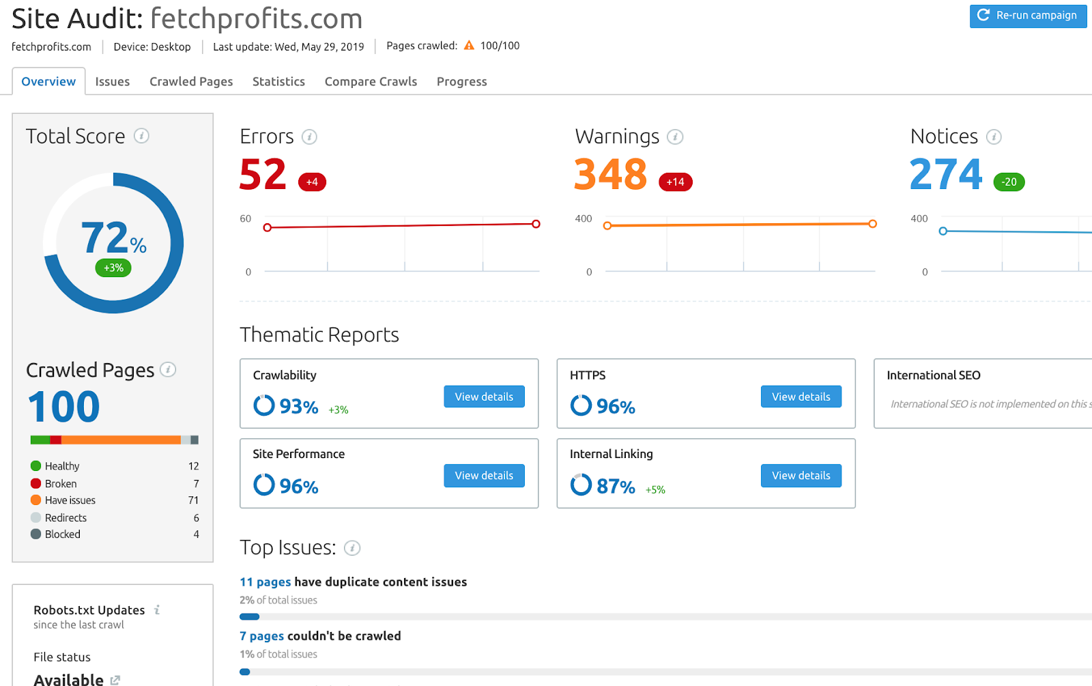Open the Issues tab

click(x=113, y=81)
